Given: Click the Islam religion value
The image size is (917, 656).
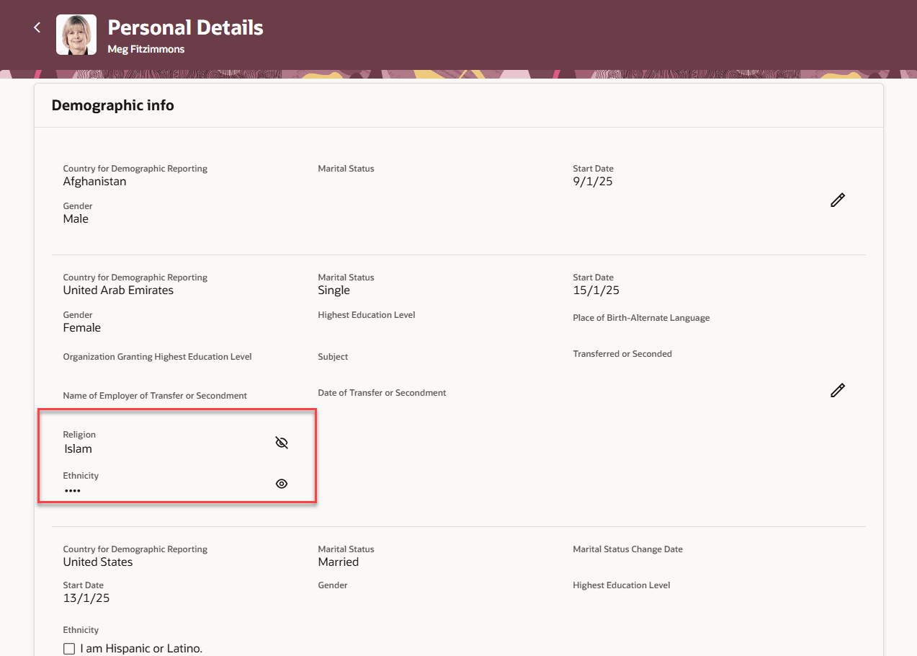Looking at the screenshot, I should point(79,449).
